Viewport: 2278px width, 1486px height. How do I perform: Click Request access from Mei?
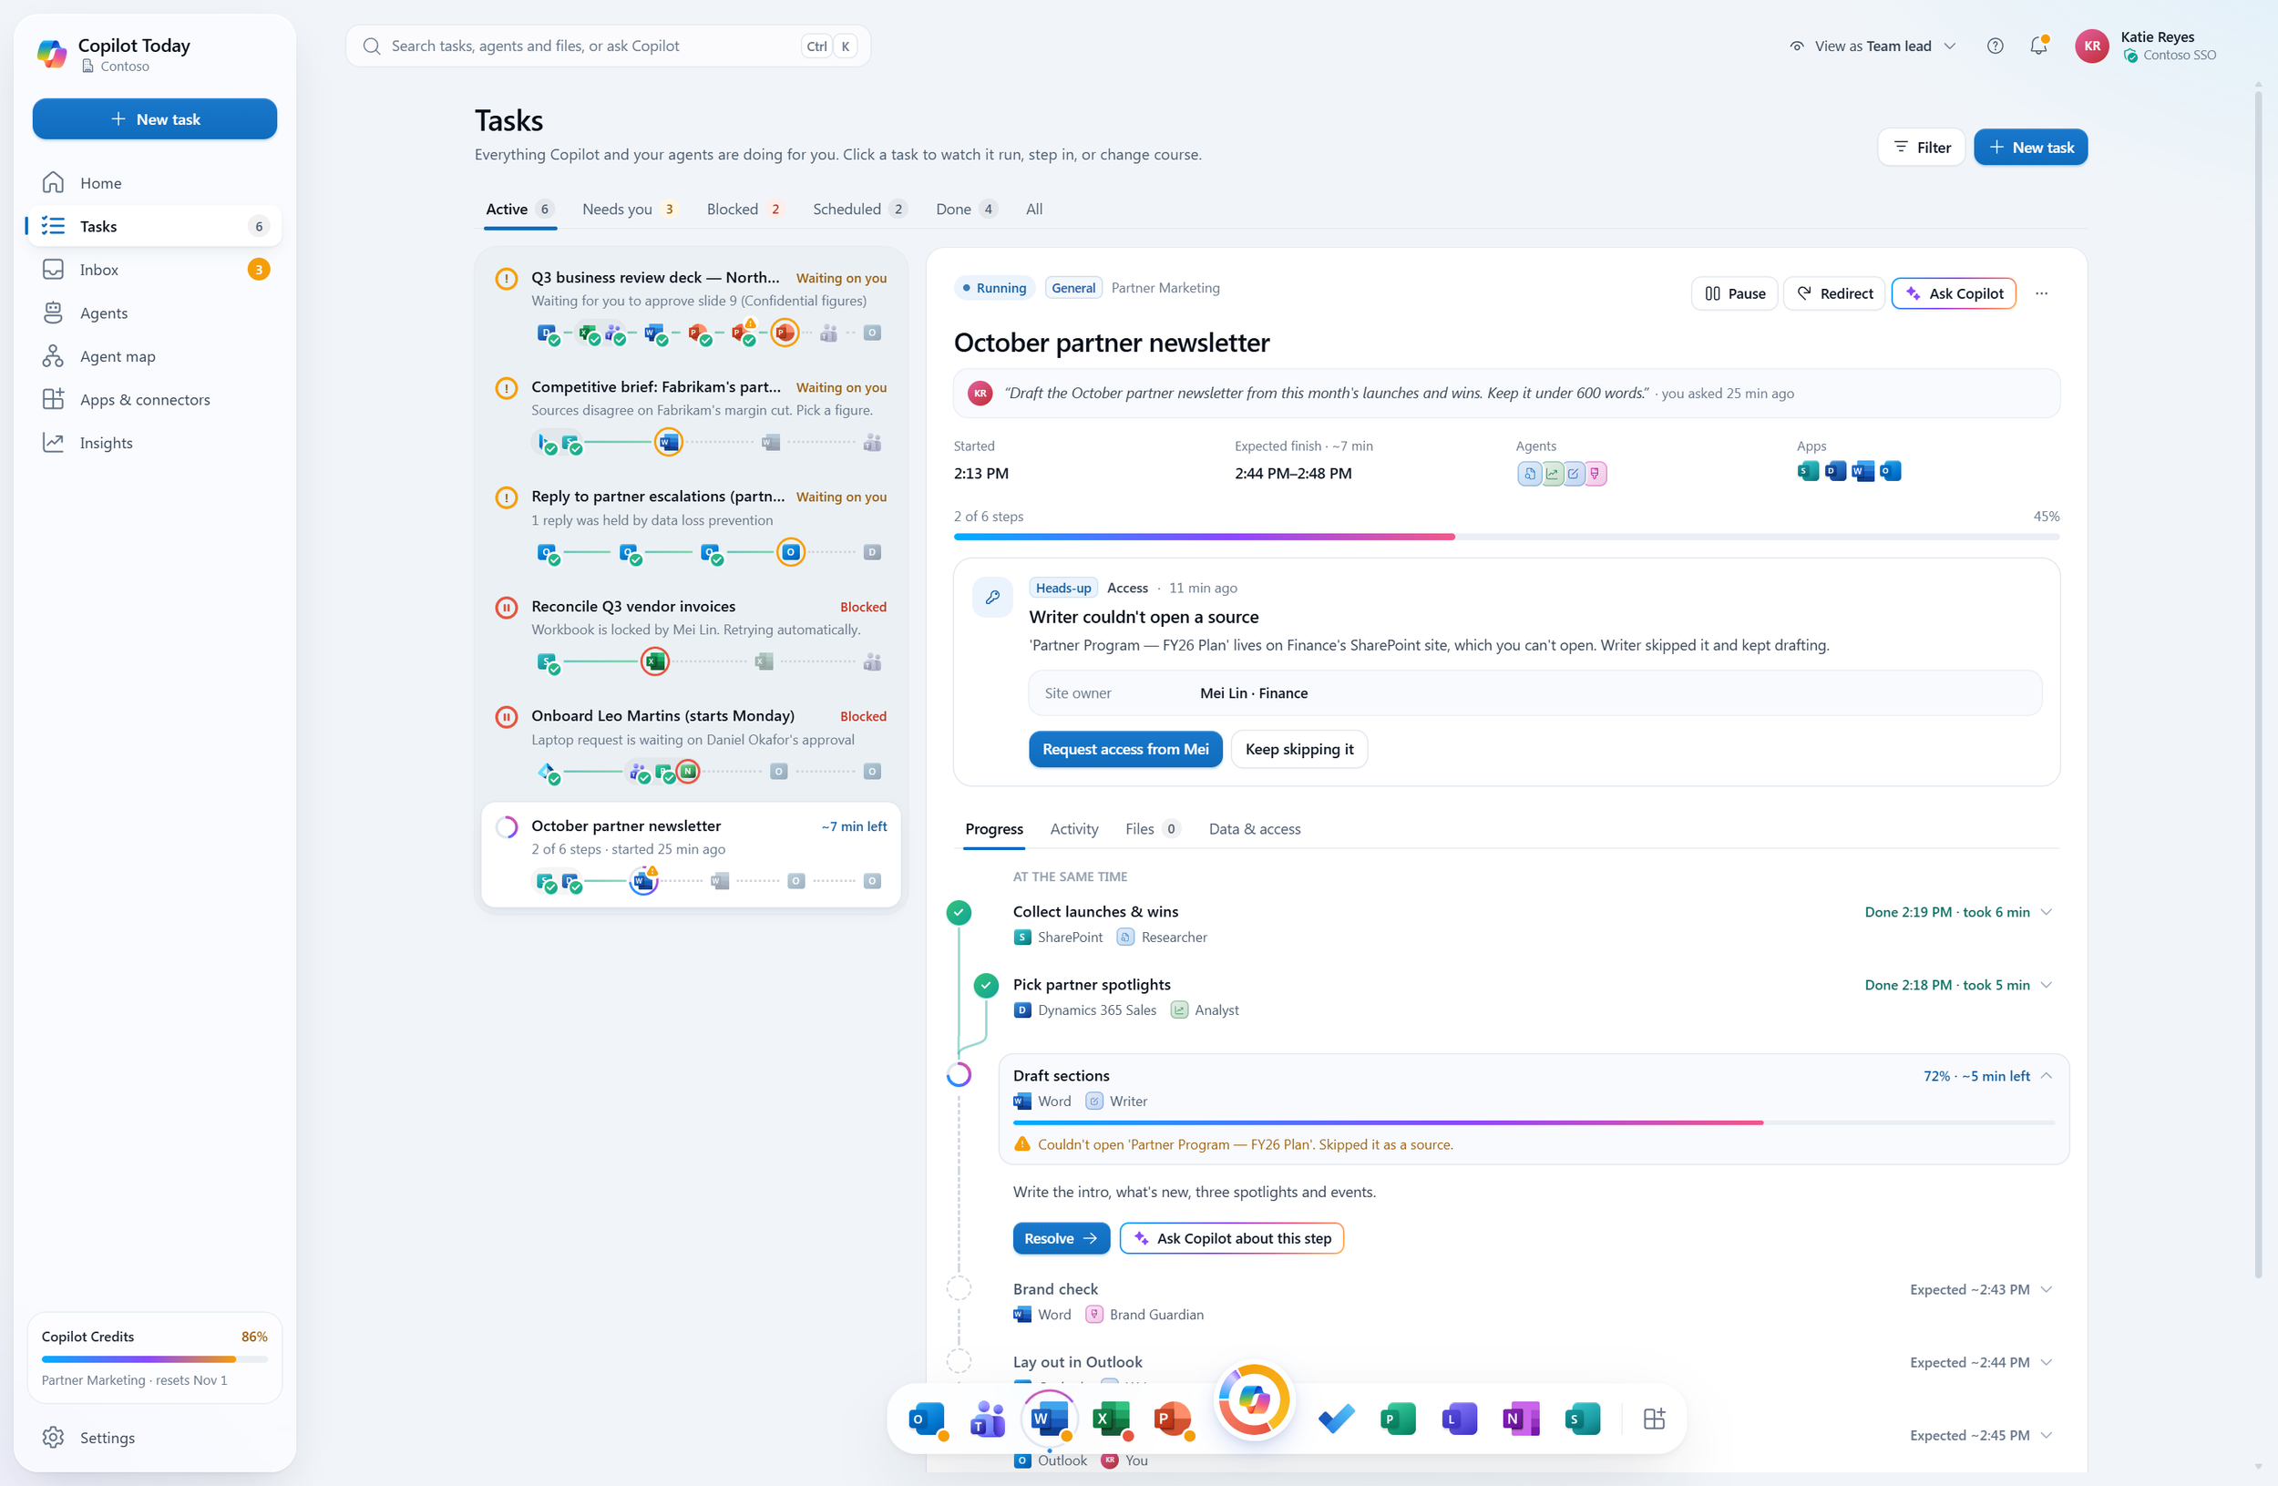(x=1125, y=749)
